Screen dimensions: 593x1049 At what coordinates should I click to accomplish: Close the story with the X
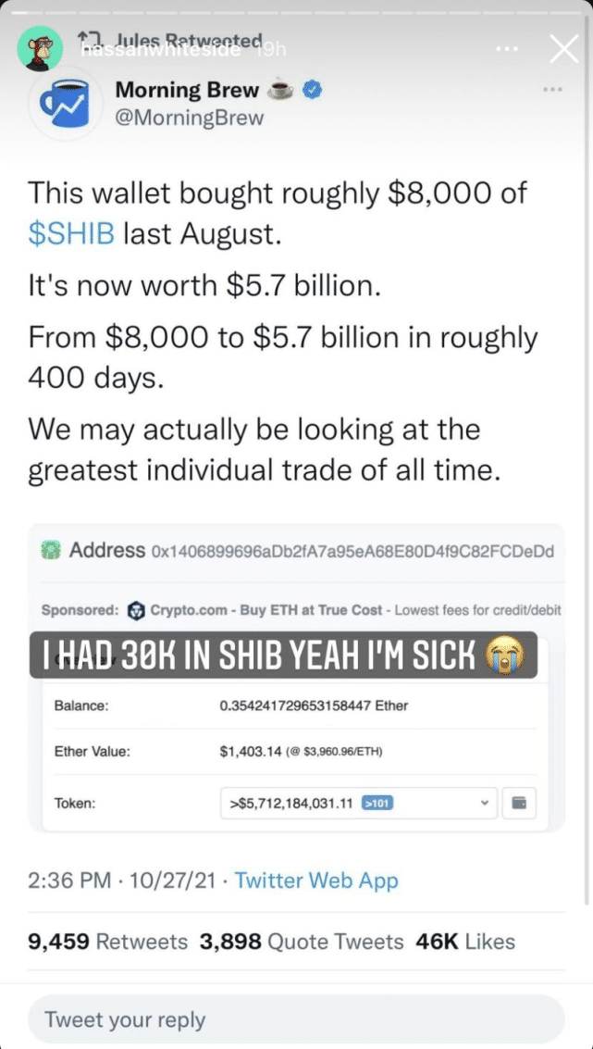[x=563, y=49]
